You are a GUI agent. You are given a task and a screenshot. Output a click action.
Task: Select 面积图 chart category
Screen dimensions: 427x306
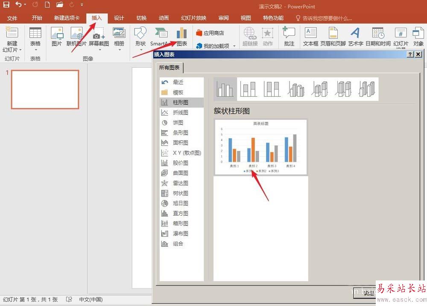click(181, 143)
